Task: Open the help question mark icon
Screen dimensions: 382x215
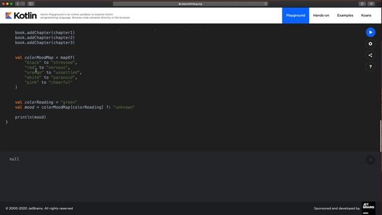Action: point(370,67)
